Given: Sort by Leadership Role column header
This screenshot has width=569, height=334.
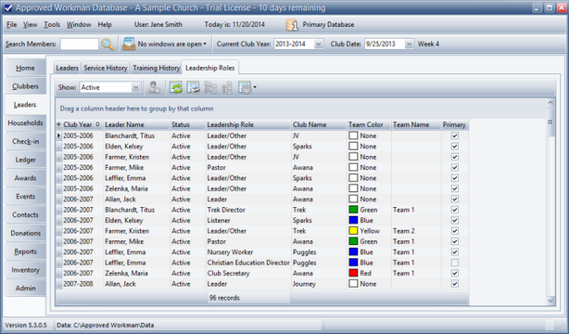Looking at the screenshot, I should [248, 124].
